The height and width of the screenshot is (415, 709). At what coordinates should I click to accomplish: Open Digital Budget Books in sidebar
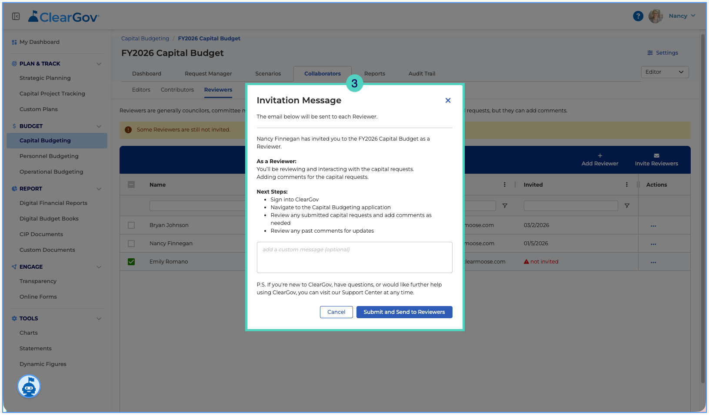[49, 219]
